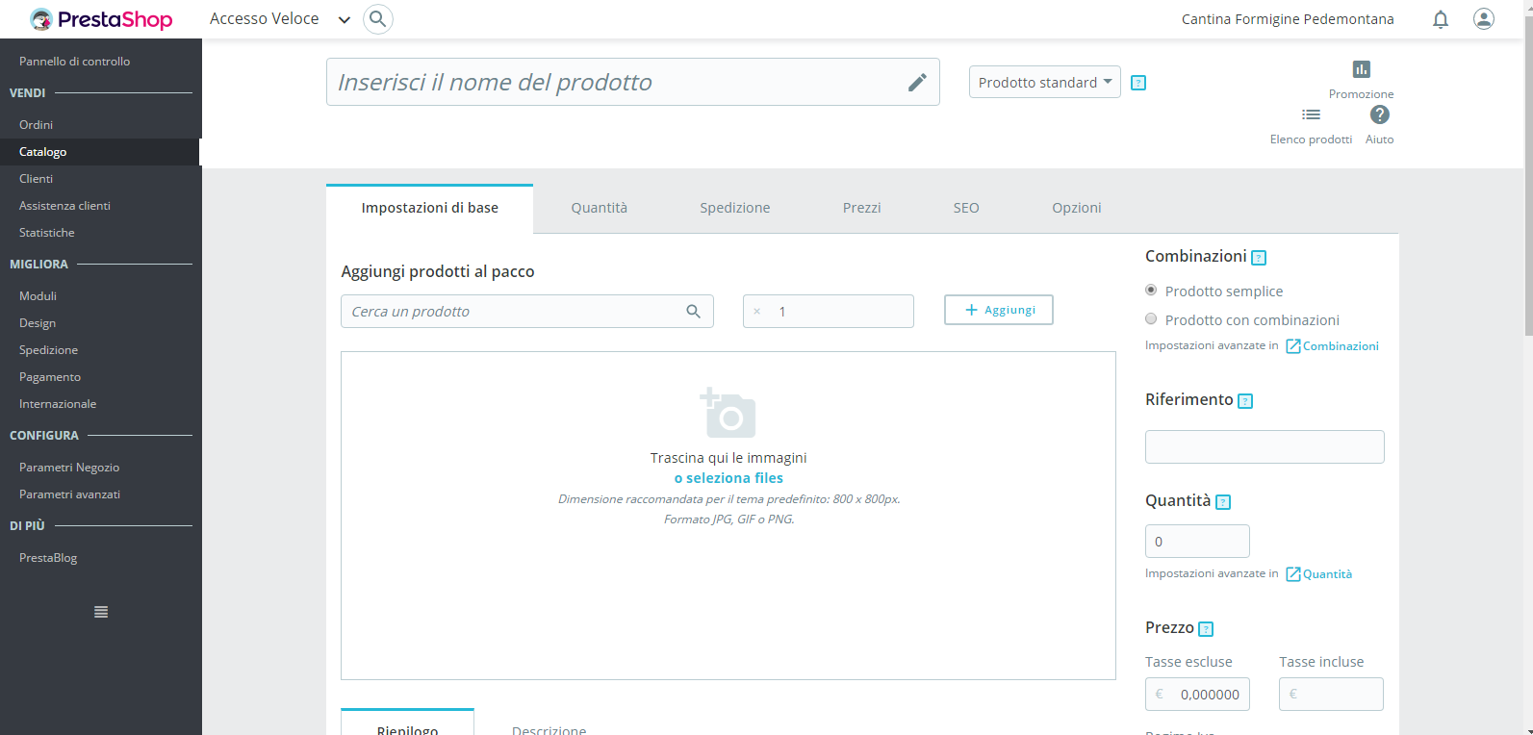Click the Aggiungi button

(x=999, y=310)
